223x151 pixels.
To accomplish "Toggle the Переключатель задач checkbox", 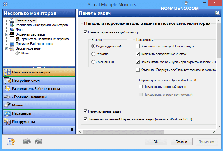I will tap(86, 111).
